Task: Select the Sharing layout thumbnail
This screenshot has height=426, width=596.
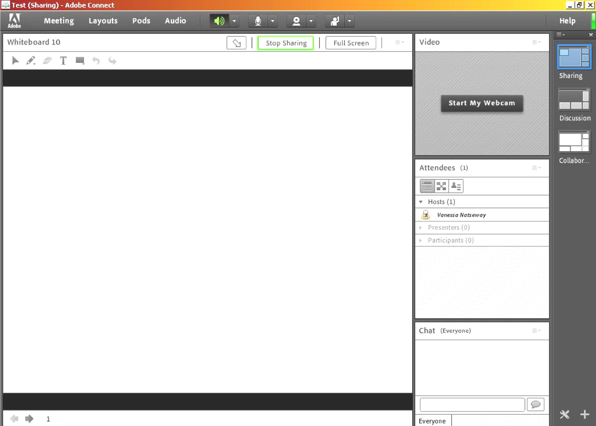Action: (x=574, y=57)
